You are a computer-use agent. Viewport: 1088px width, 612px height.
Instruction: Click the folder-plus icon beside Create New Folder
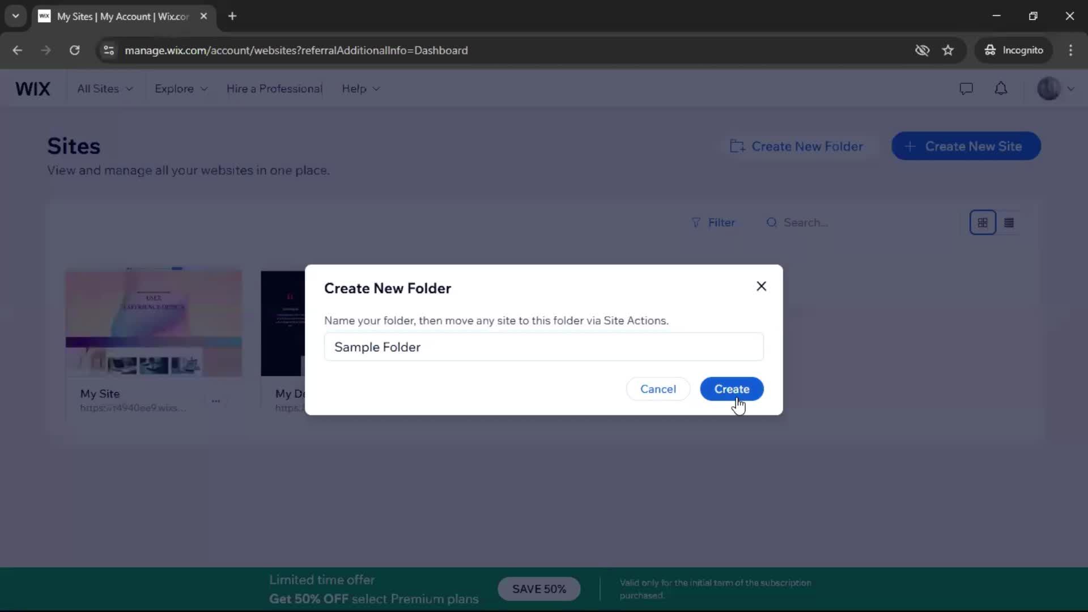[x=737, y=146]
